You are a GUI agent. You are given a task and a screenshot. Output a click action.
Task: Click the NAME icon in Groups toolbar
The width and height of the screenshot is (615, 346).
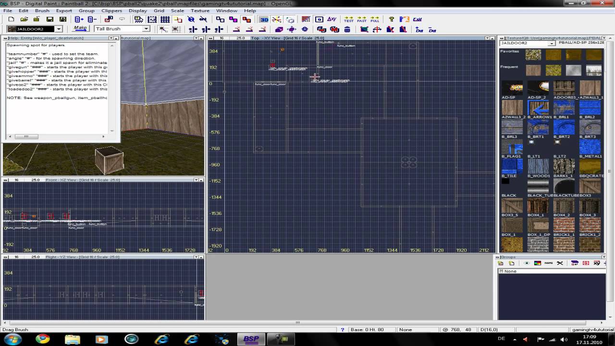tap(549, 263)
